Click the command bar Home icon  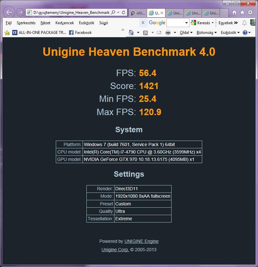[131, 33]
